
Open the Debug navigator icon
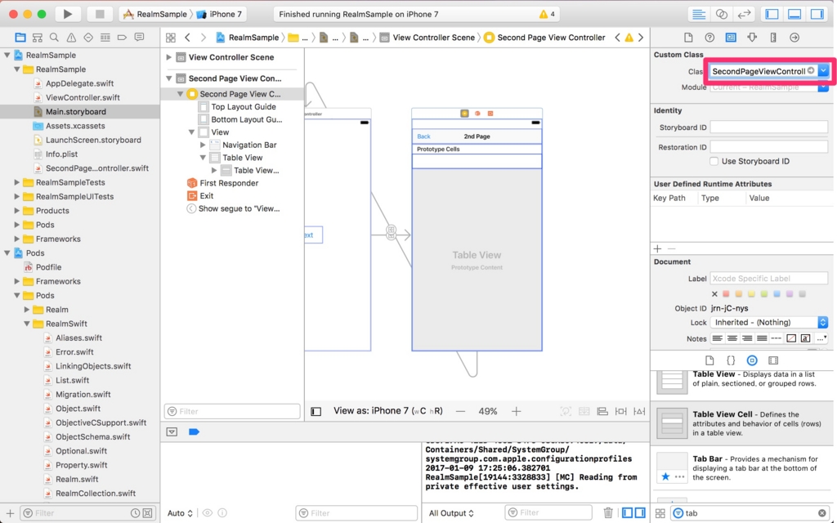(105, 38)
